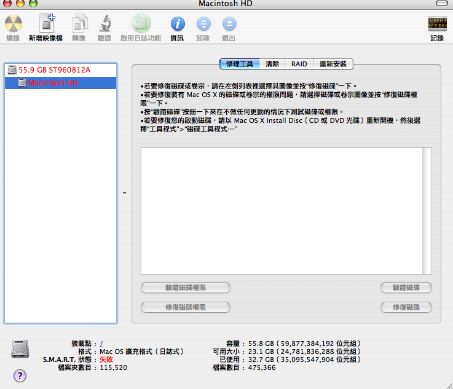Viewport: 453px width, 389px height.
Task: Select the Macintosh HD volume in sidebar
Action: coord(61,83)
